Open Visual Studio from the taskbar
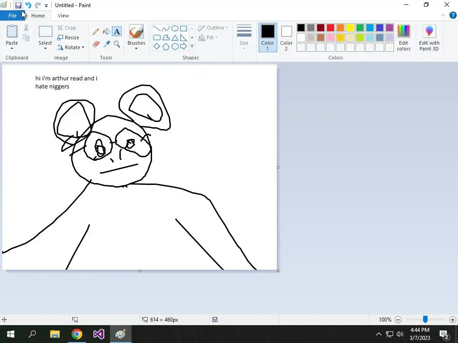The image size is (458, 343). pos(99,334)
